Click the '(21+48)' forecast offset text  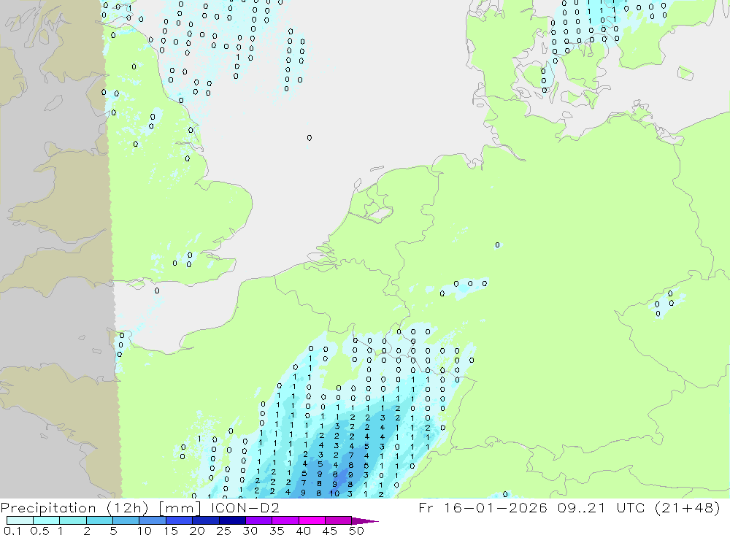pos(688,507)
